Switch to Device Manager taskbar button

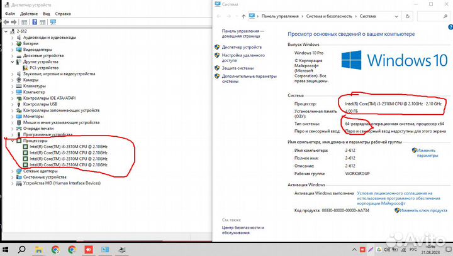(x=122, y=250)
